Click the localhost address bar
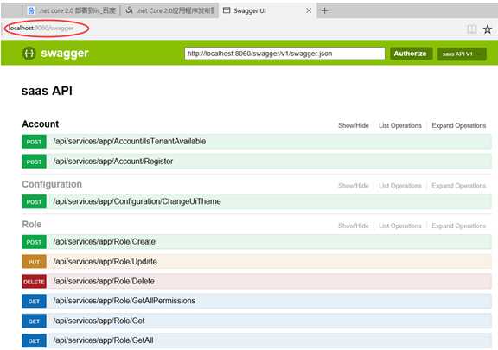Image resolution: width=498 pixels, height=350 pixels. tap(41, 28)
